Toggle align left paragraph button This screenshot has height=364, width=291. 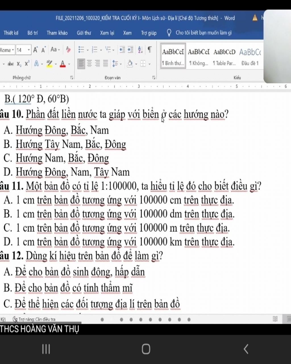(81, 63)
